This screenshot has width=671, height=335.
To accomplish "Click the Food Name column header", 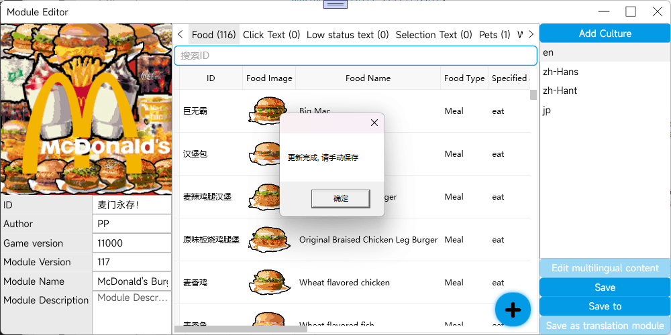I will coord(368,78).
